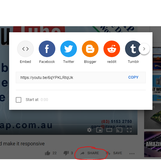The width and height of the screenshot is (161, 160).
Task: Enable the Start at checkbox
Action: [x=19, y=100]
